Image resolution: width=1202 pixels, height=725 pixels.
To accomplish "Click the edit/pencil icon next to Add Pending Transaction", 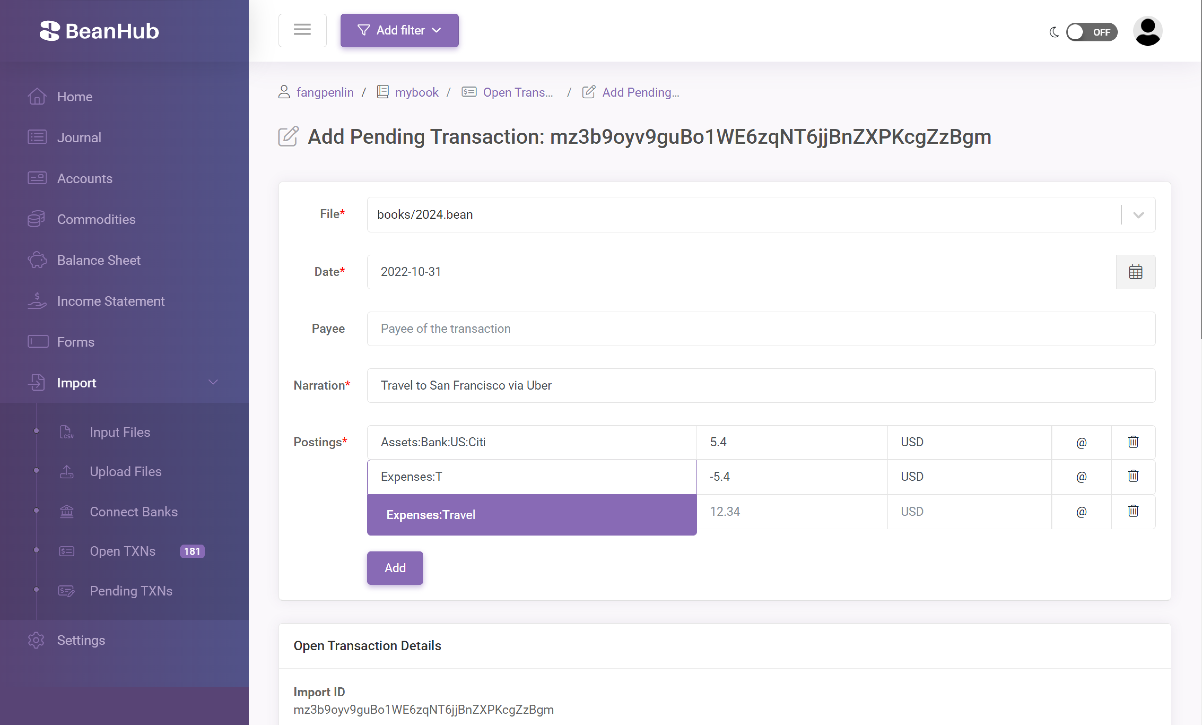I will click(289, 136).
